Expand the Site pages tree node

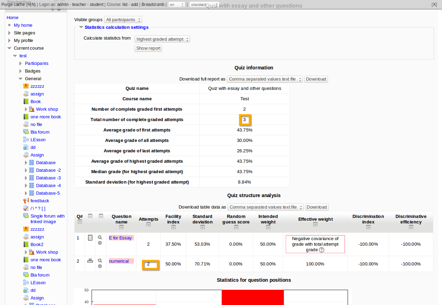(x=9, y=33)
